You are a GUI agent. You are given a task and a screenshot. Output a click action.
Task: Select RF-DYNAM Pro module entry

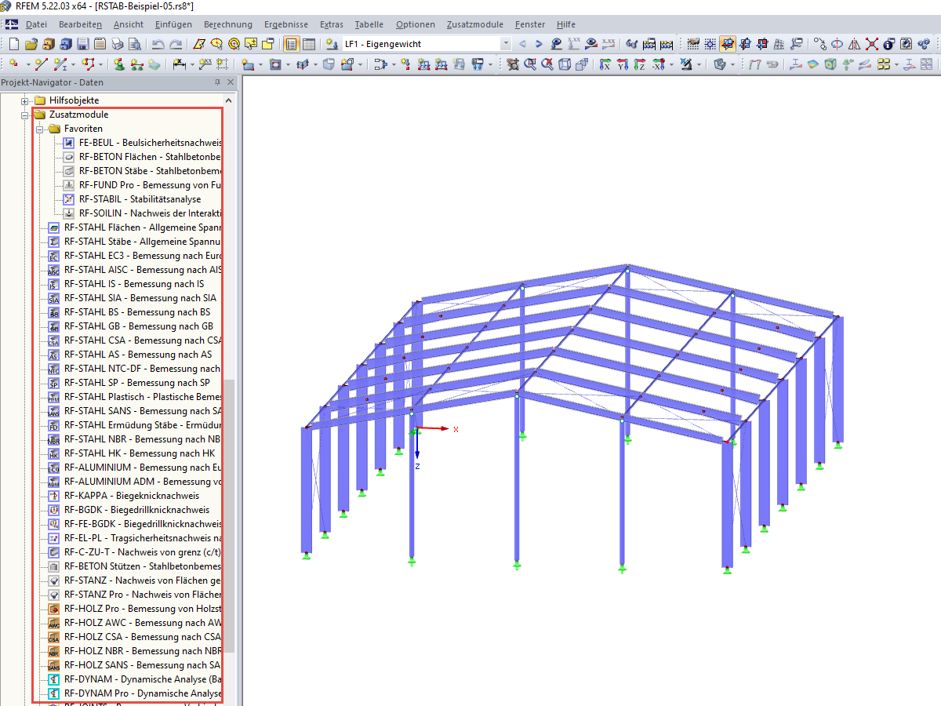(144, 693)
